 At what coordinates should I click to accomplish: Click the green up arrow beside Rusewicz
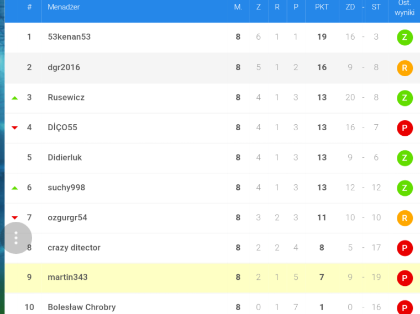pyautogui.click(x=15, y=98)
